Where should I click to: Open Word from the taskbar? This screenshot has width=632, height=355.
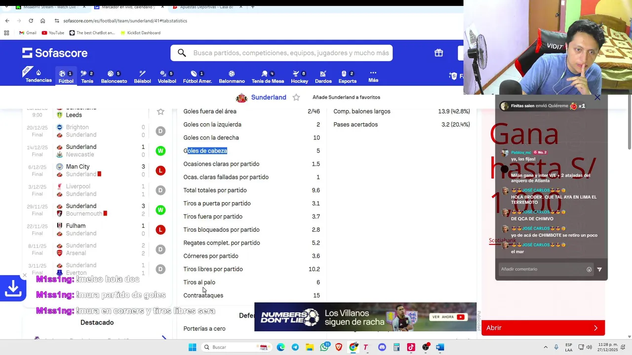click(440, 347)
